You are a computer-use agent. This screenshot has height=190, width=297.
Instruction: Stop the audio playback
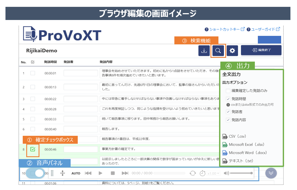pos(113,173)
